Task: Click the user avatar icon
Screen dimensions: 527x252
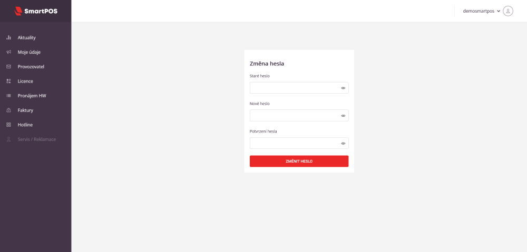Action: pyautogui.click(x=508, y=11)
